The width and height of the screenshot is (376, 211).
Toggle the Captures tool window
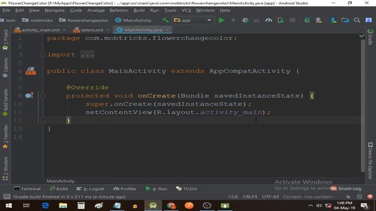click(x=5, y=68)
